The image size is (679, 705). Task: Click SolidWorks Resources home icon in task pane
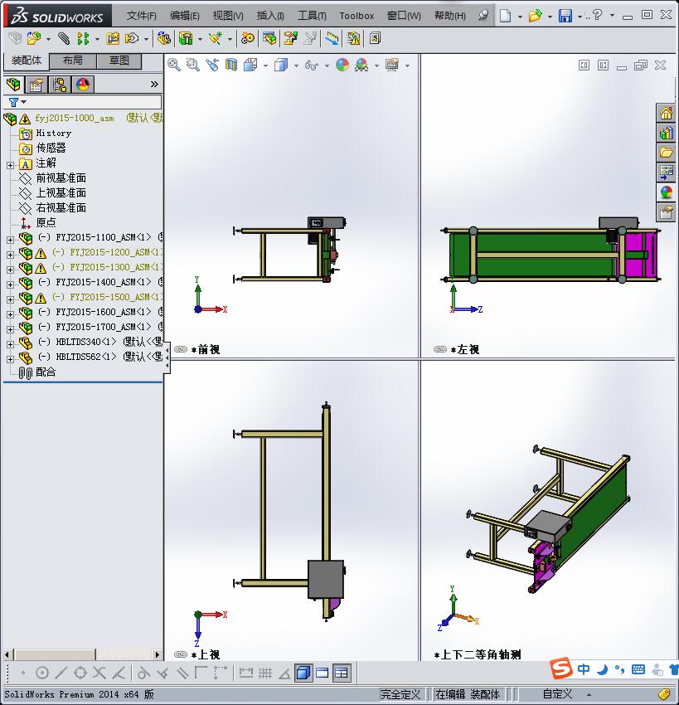click(666, 113)
